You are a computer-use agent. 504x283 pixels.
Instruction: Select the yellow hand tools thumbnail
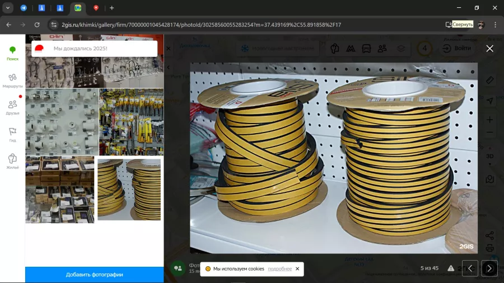point(132,122)
